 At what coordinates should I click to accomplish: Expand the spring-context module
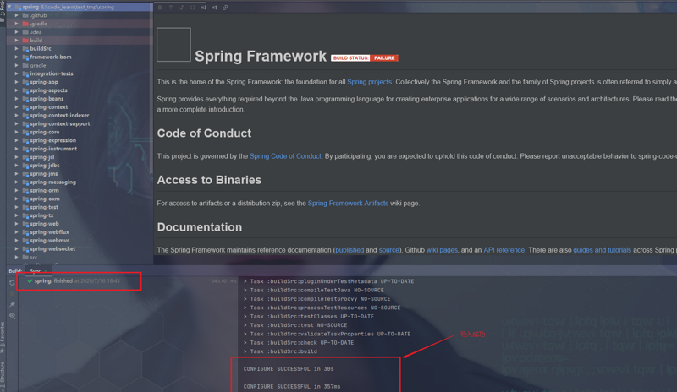pyautogui.click(x=17, y=107)
